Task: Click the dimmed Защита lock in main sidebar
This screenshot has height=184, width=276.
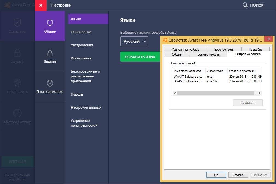Action: [x=17, y=53]
